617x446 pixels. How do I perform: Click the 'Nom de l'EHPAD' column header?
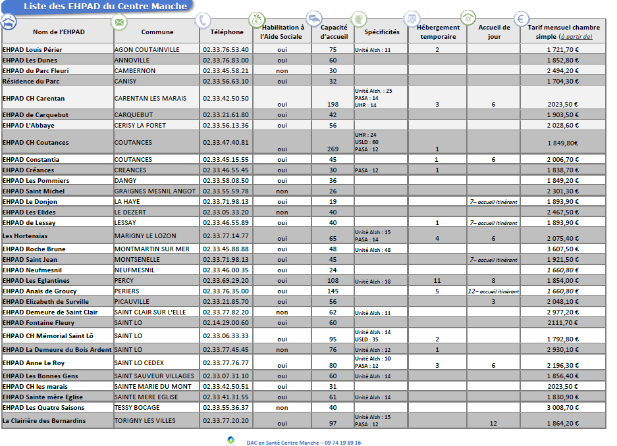pos(59,32)
